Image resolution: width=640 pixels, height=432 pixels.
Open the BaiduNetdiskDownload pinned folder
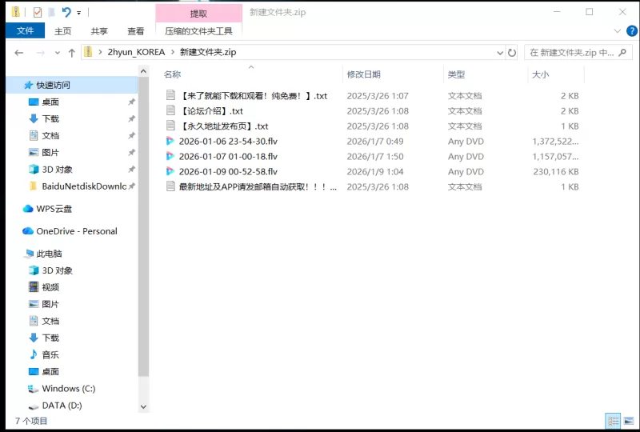84,186
